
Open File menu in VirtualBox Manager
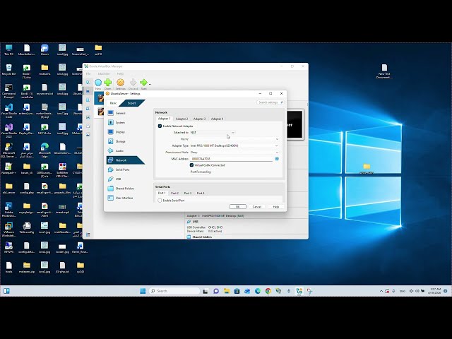88,73
